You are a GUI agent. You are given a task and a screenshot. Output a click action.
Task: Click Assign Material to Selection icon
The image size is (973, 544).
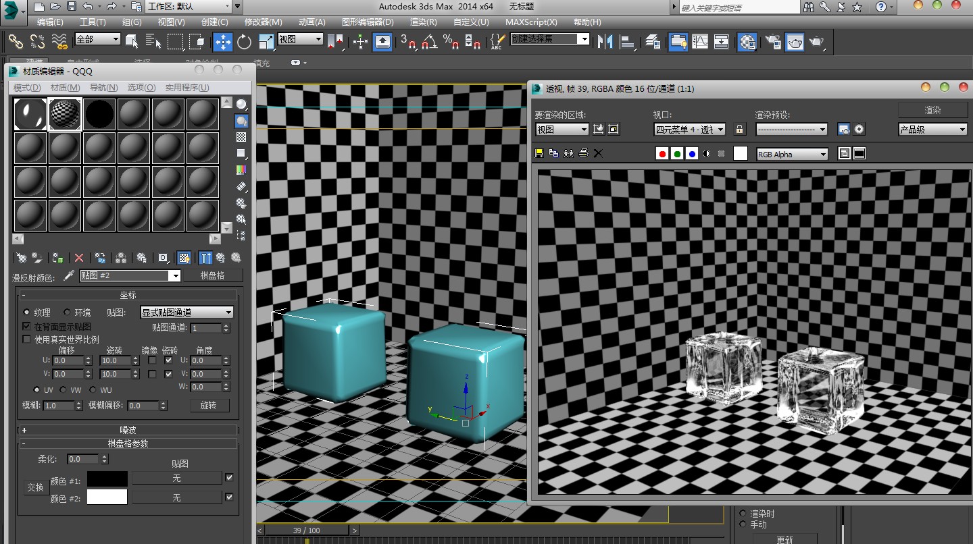(58, 258)
